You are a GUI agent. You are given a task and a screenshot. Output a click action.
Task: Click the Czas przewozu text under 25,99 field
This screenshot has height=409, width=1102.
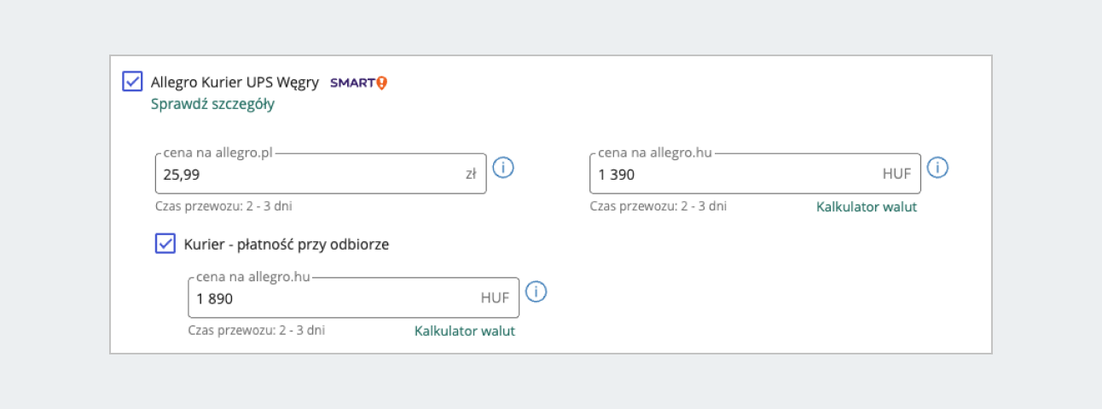click(223, 206)
